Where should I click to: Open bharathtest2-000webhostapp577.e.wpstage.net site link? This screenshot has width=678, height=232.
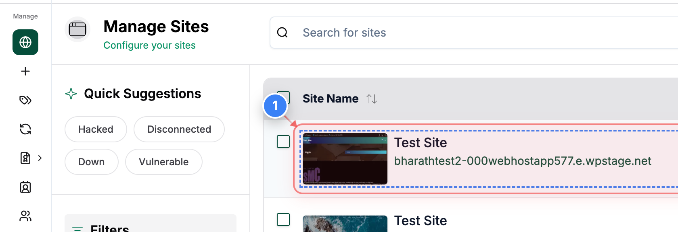click(x=523, y=161)
